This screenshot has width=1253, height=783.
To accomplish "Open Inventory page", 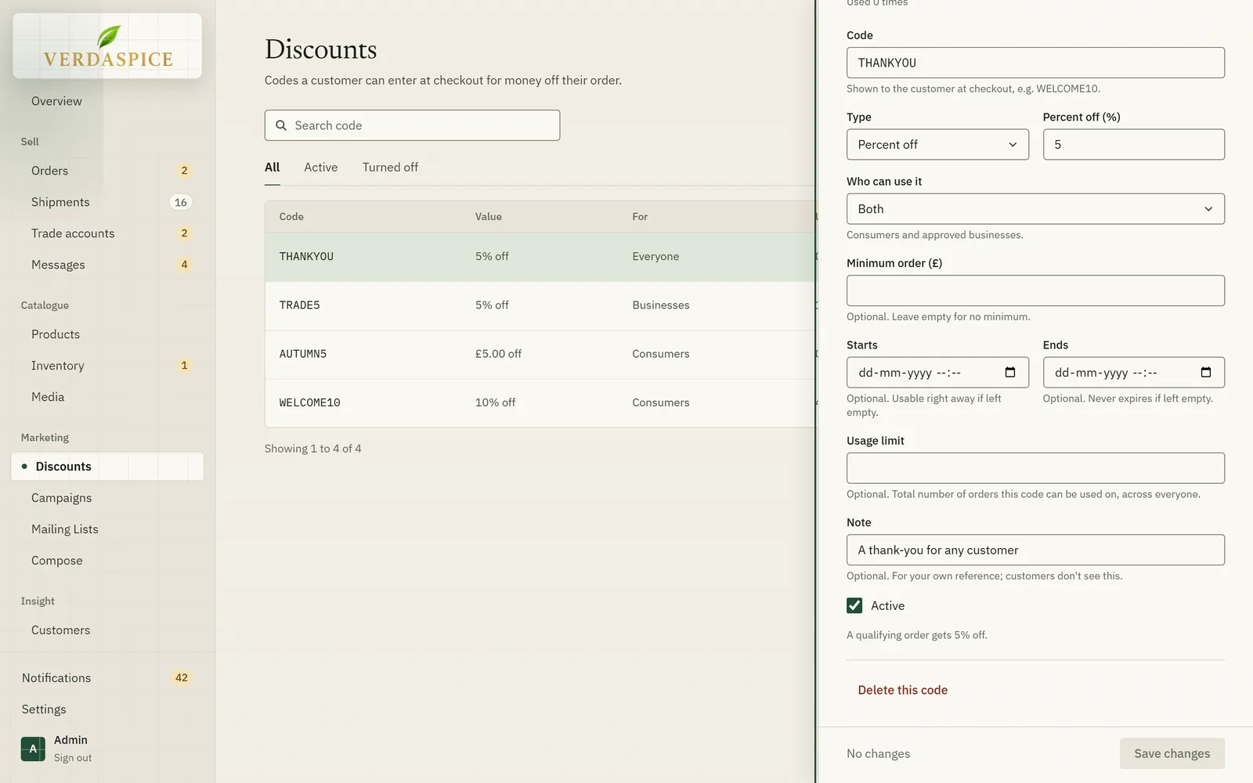I will (107, 366).
